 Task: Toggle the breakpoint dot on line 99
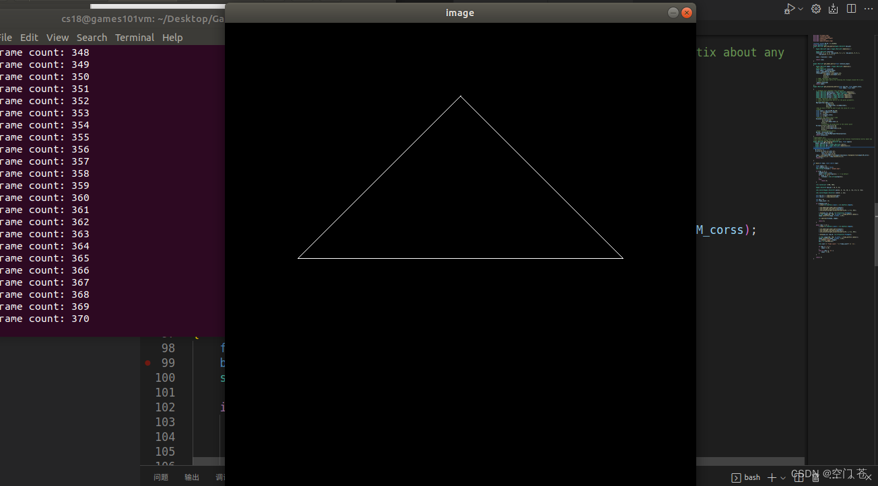(x=147, y=363)
